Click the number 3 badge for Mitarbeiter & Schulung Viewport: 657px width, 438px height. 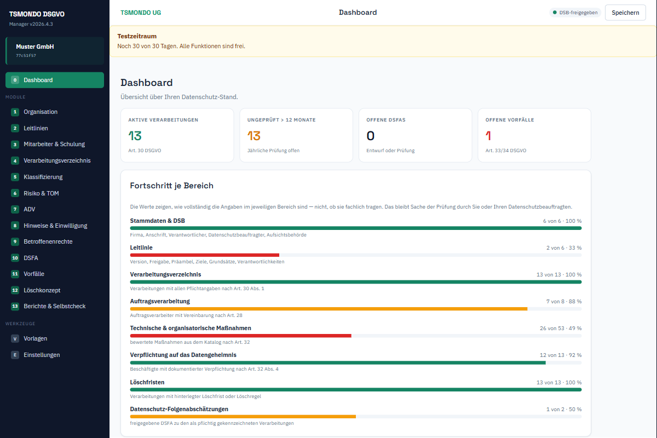pyautogui.click(x=15, y=145)
